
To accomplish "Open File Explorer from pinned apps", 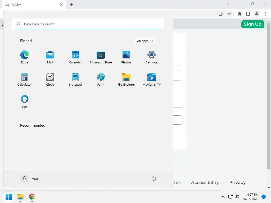I will pyautogui.click(x=126, y=80).
